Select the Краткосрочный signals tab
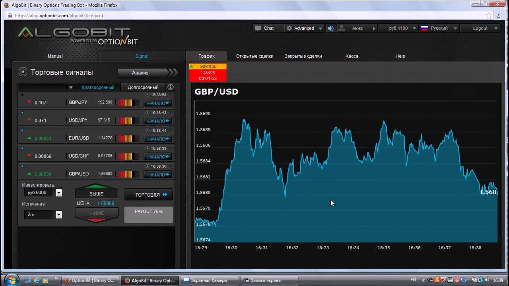Viewport: 509px width, 286px height. pyautogui.click(x=98, y=87)
